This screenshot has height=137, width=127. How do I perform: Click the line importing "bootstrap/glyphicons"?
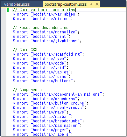[47, 41]
